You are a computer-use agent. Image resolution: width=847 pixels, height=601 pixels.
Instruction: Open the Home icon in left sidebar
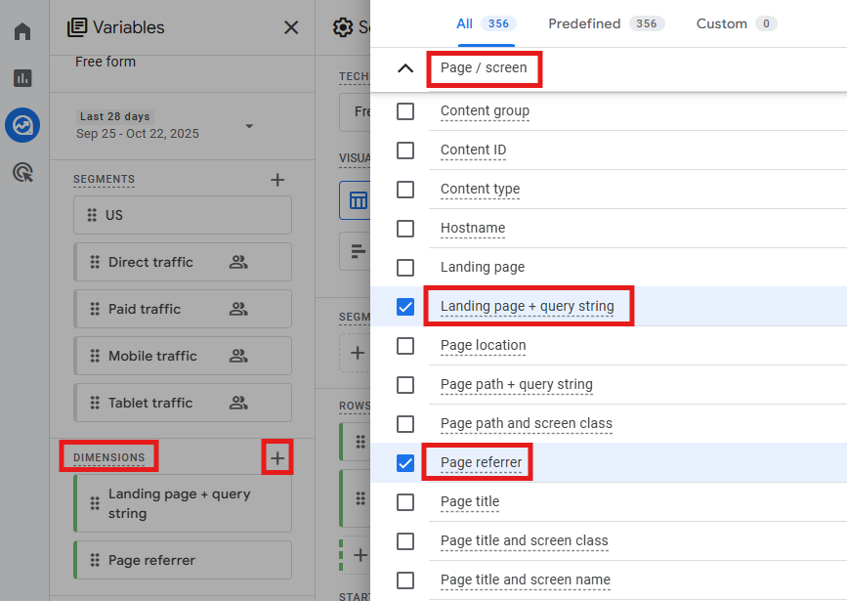coord(22,31)
